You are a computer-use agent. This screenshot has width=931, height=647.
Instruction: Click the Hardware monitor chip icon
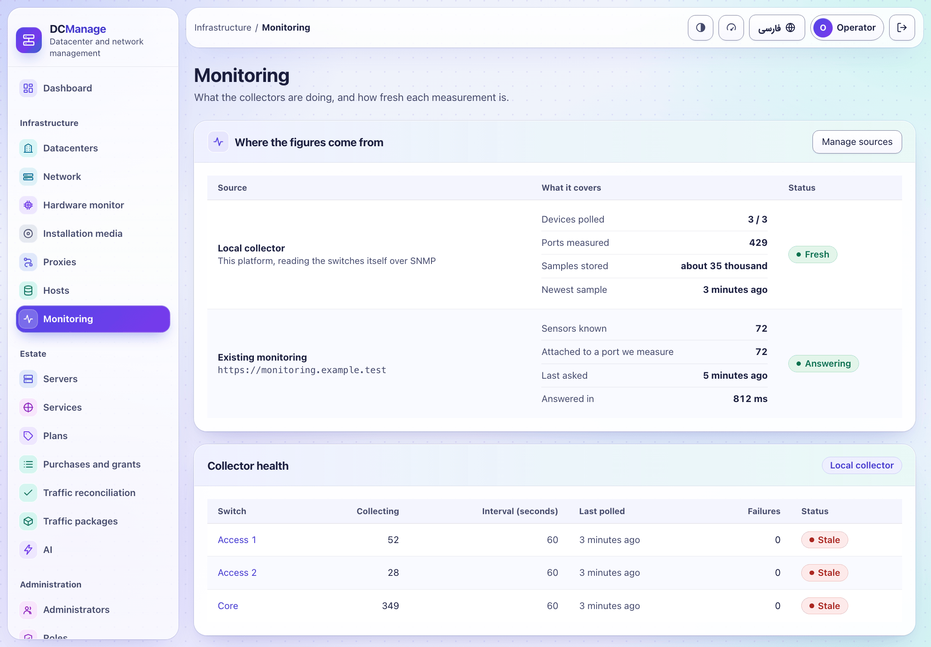tap(28, 205)
